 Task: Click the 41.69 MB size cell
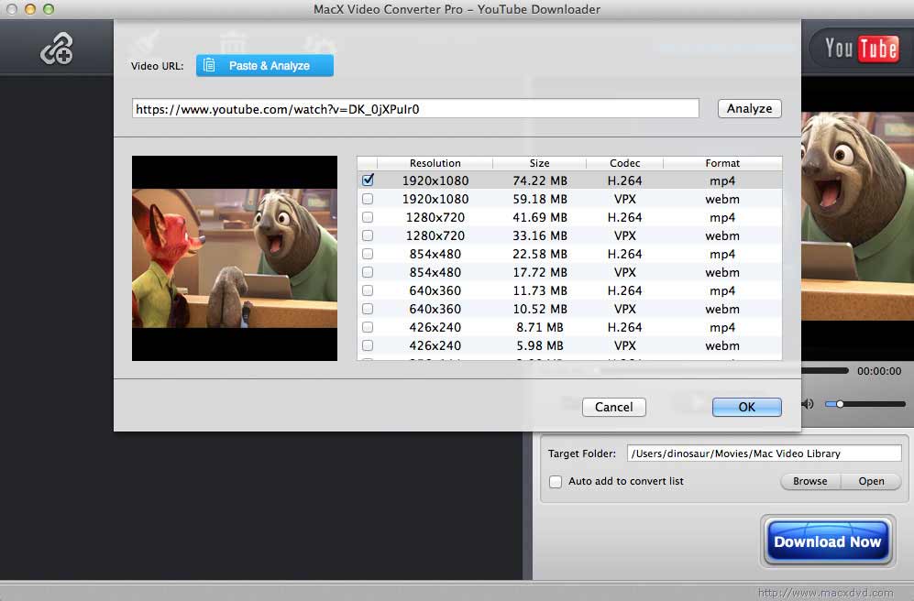pos(540,217)
